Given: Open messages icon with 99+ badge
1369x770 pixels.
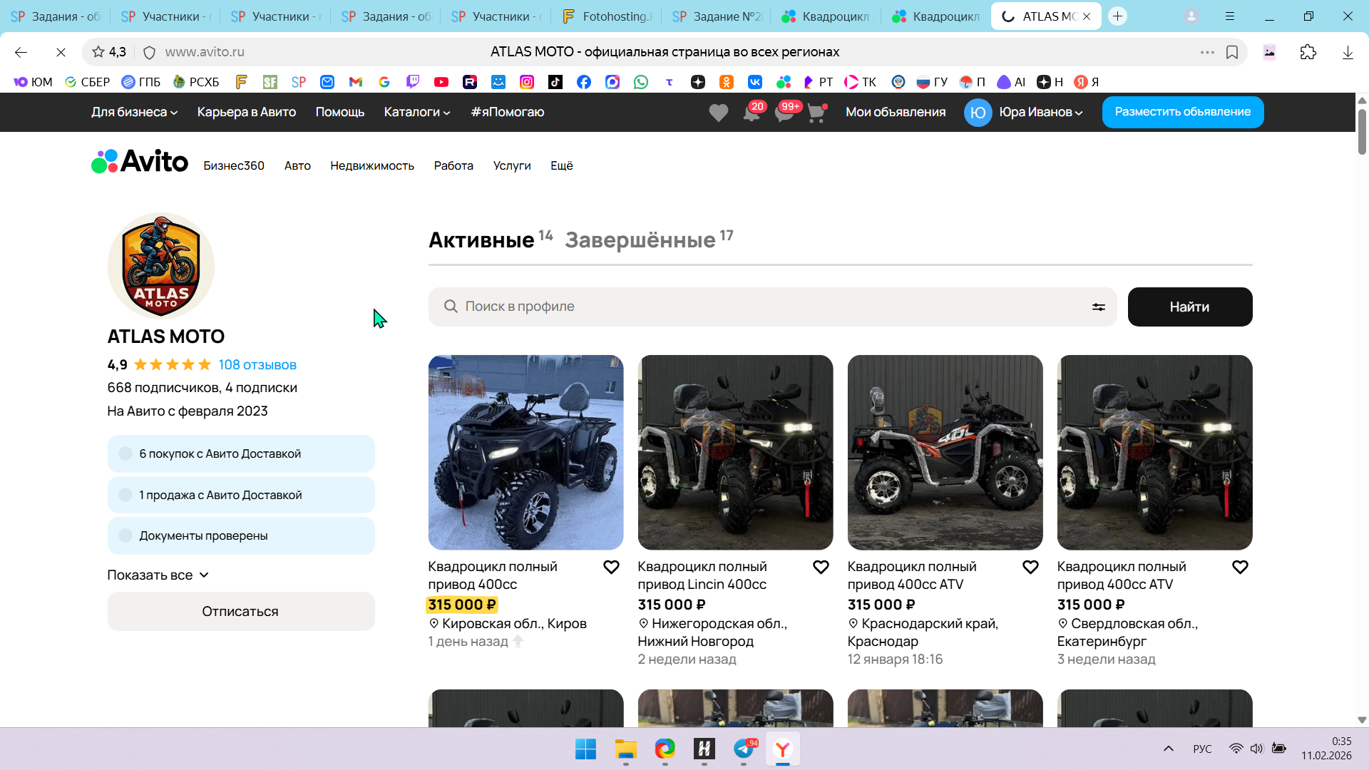Looking at the screenshot, I should [784, 113].
